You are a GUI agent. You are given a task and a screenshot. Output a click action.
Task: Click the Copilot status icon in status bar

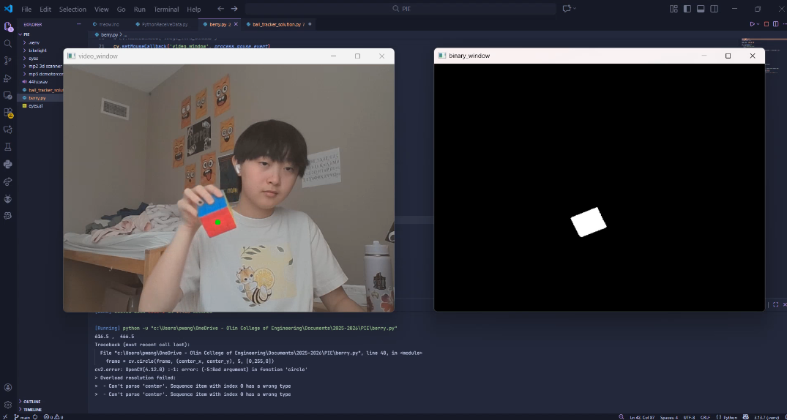click(746, 417)
